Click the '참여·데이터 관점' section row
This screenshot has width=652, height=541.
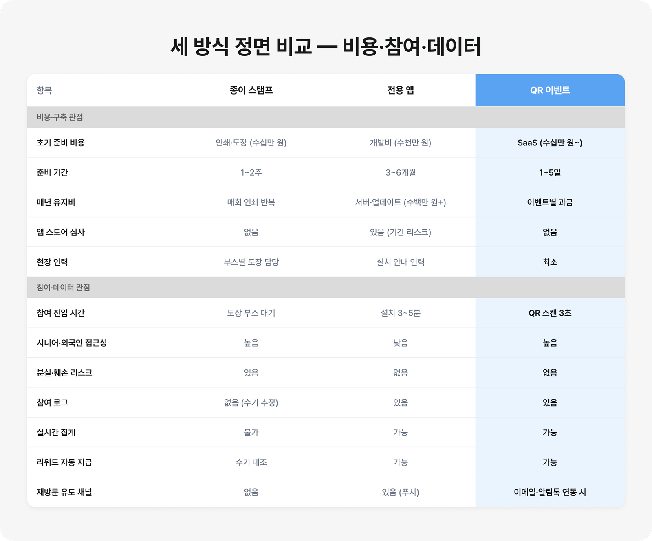click(326, 287)
